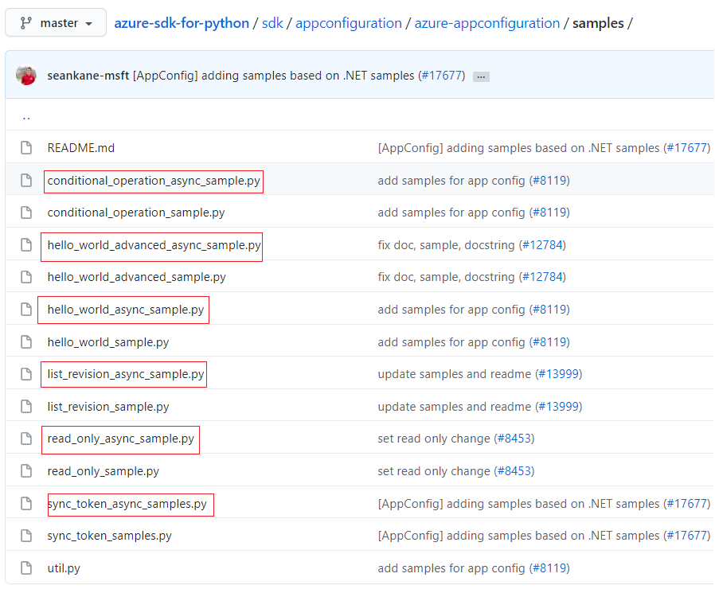Open #8453 link in read_only_async_sample.py row

coord(514,439)
